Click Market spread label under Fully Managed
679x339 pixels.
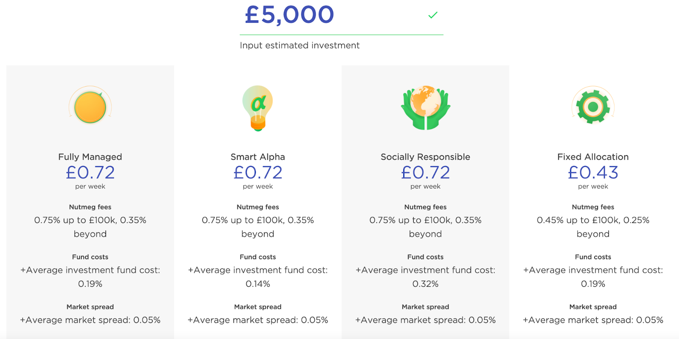coord(90,307)
